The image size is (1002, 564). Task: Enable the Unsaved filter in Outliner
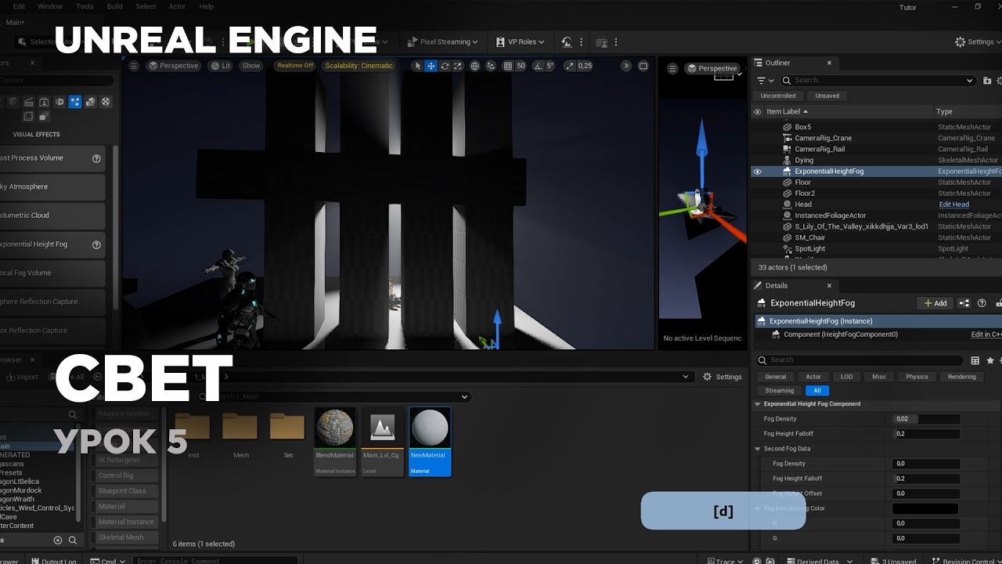[x=827, y=96]
